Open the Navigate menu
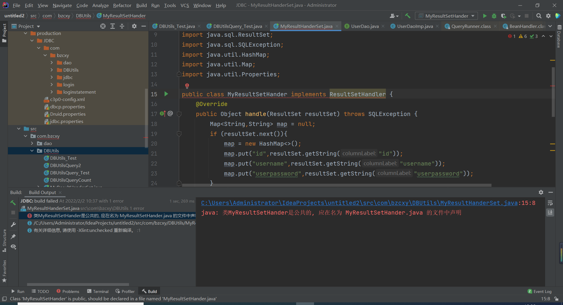Image resolution: width=563 pixels, height=305 pixels. [x=62, y=5]
